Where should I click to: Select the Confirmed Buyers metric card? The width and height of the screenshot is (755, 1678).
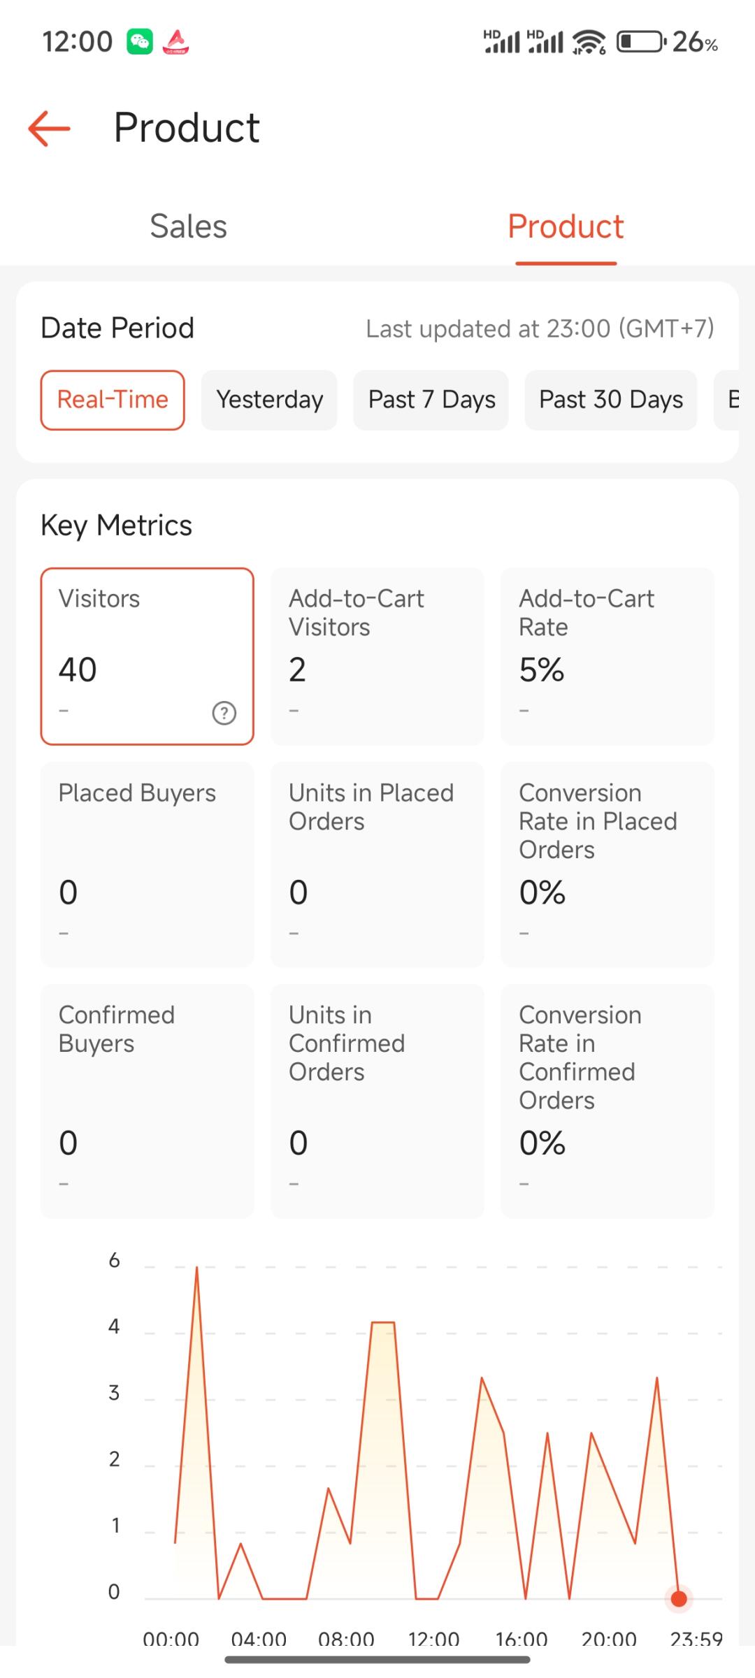tap(147, 1101)
